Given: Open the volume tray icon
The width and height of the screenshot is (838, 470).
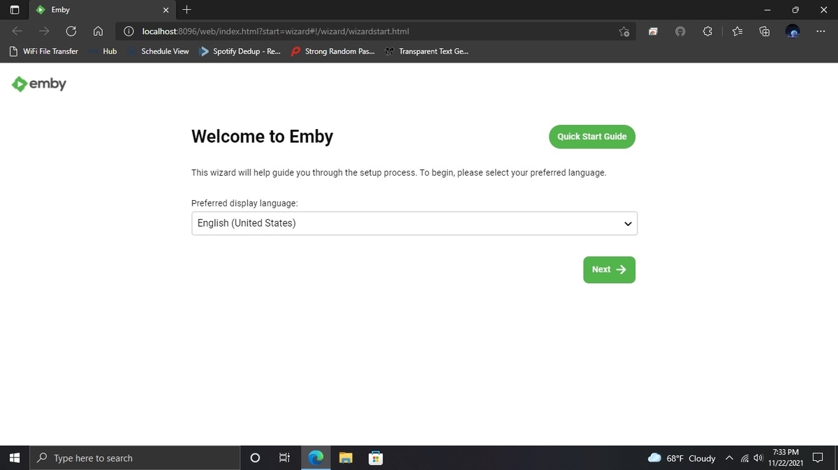Looking at the screenshot, I should point(758,458).
